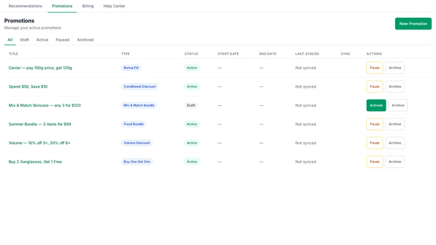Click the ACTIONS column header

[374, 54]
